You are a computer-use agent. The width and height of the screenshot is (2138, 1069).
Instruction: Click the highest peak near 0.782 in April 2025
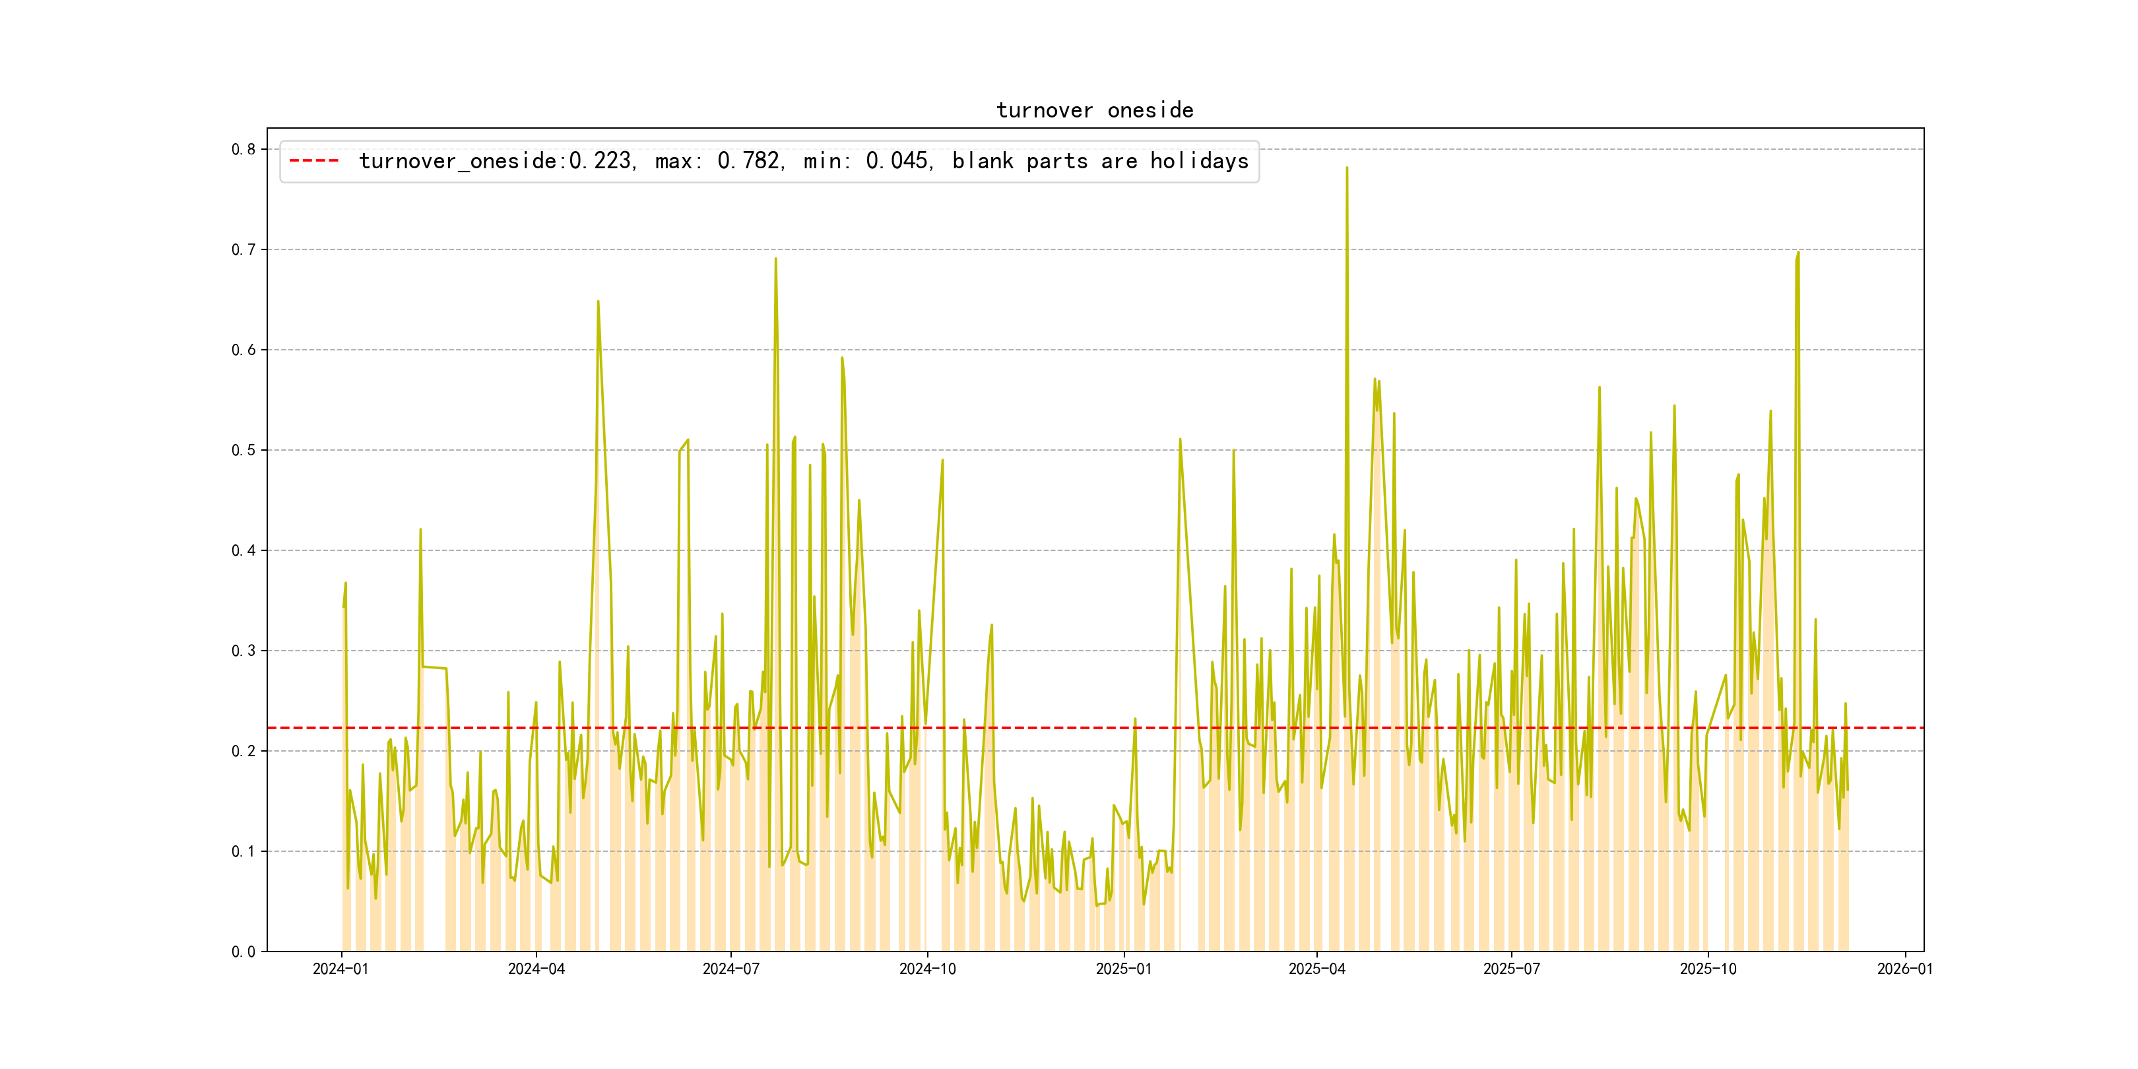click(1346, 168)
